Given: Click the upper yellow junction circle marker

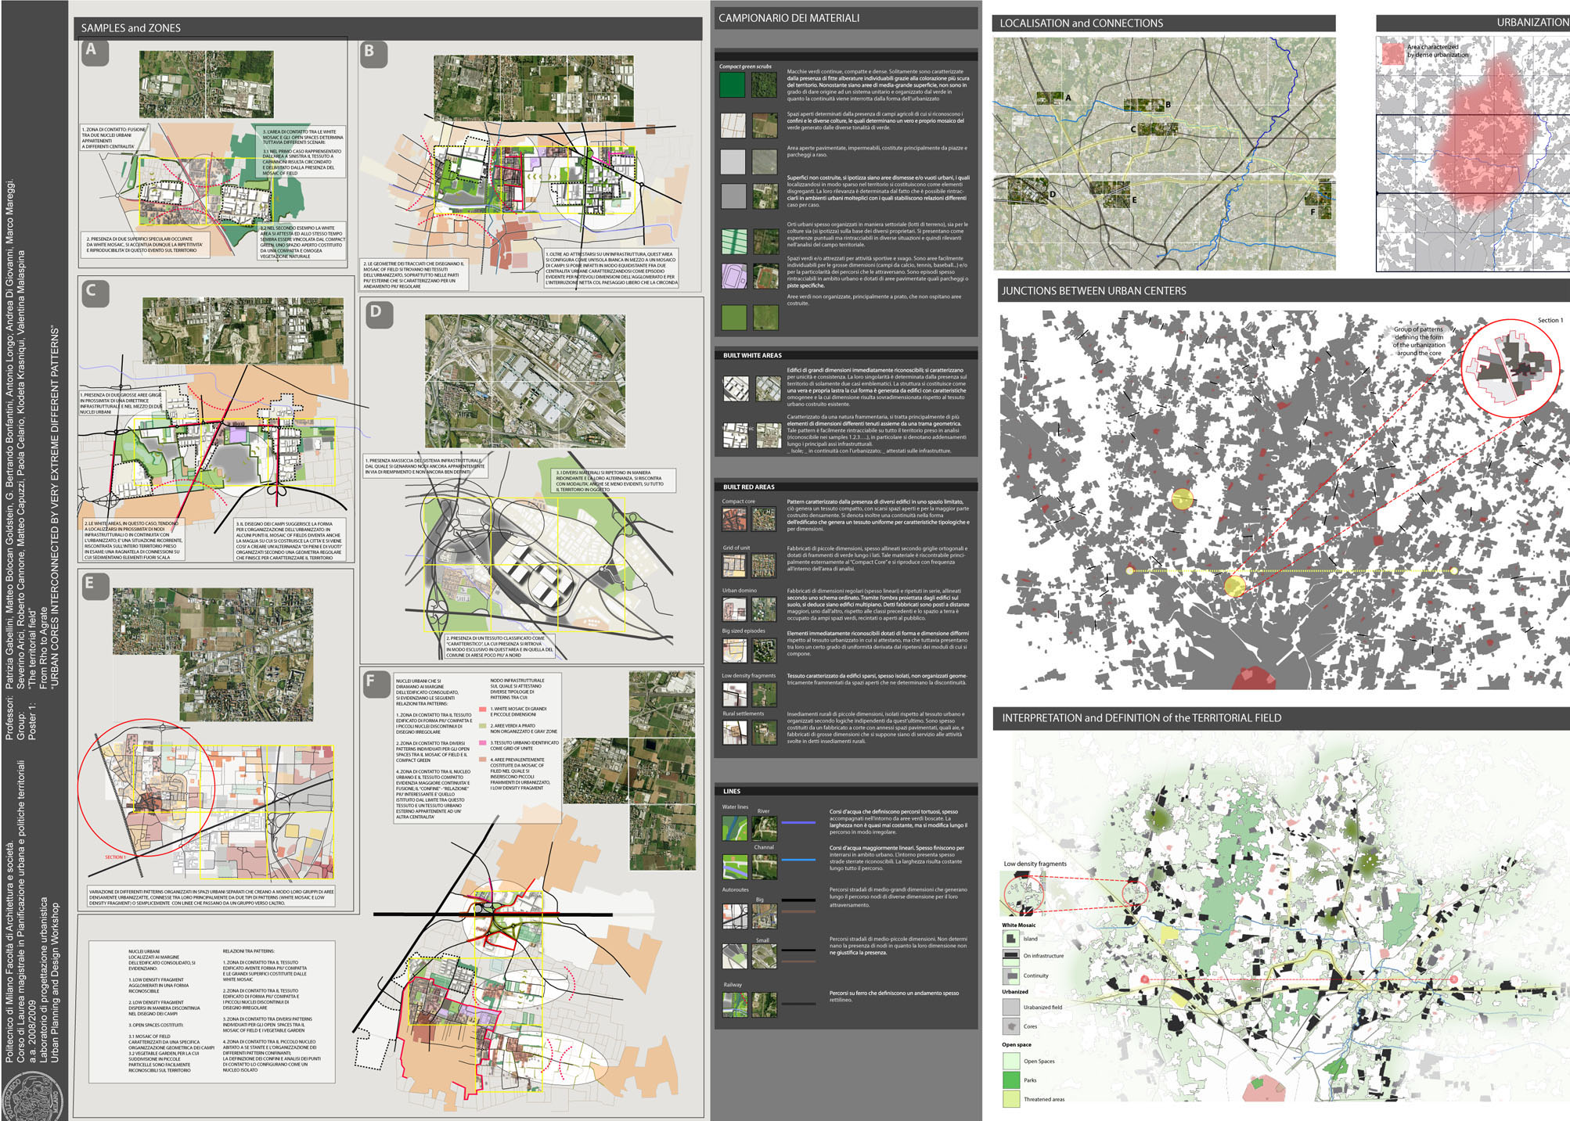Looking at the screenshot, I should point(1182,499).
